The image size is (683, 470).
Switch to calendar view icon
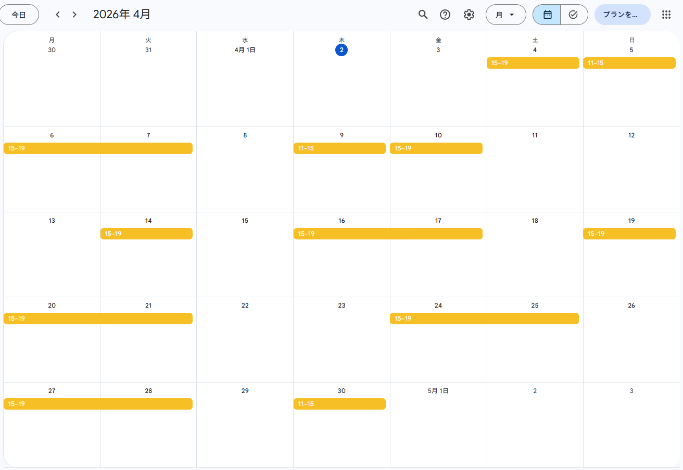547,15
